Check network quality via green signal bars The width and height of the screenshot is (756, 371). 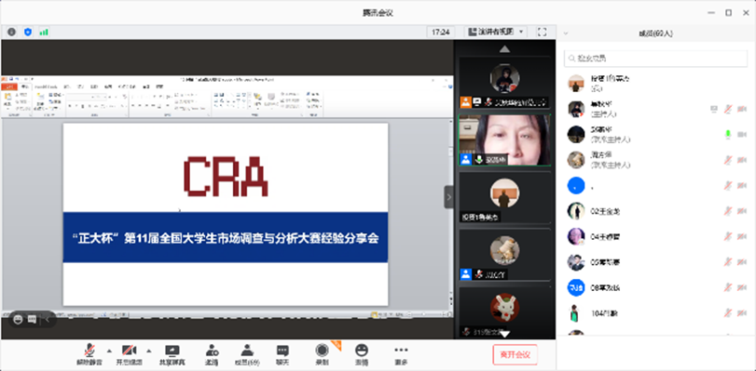[x=44, y=33]
